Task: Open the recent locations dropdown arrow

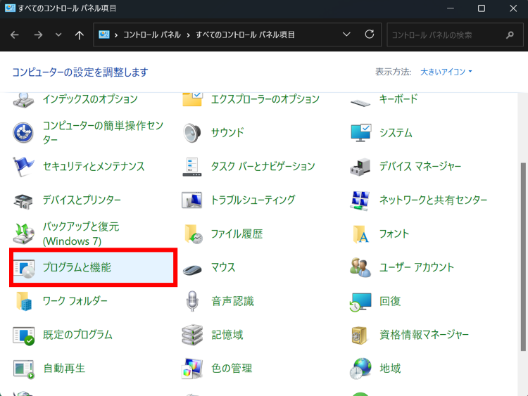Action: (58, 34)
